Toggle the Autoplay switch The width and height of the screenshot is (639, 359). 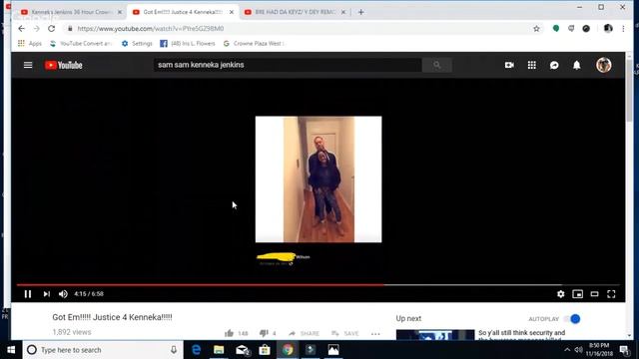tap(572, 319)
